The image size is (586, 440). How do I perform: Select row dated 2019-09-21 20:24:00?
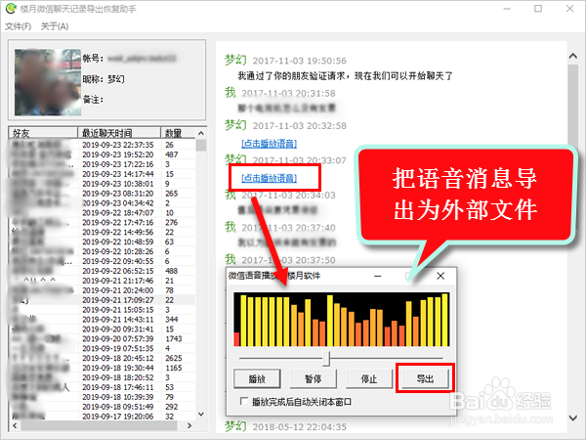[x=102, y=290]
